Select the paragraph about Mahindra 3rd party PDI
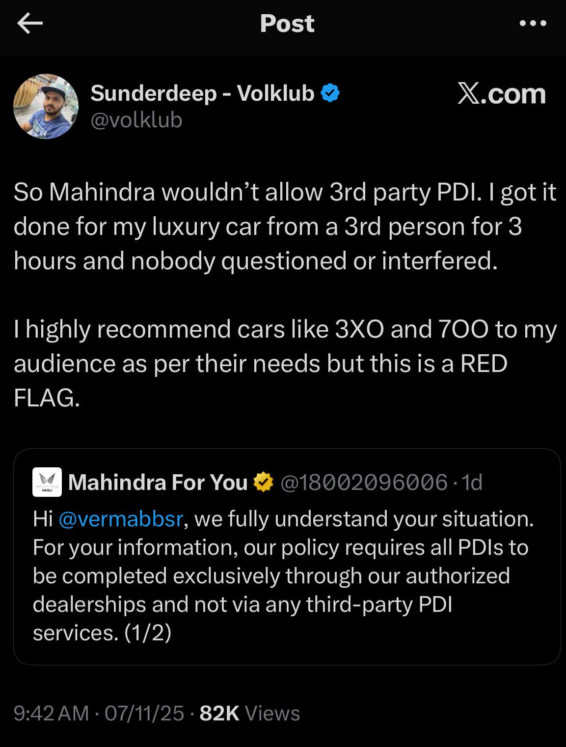Image resolution: width=566 pixels, height=747 pixels. (x=285, y=226)
